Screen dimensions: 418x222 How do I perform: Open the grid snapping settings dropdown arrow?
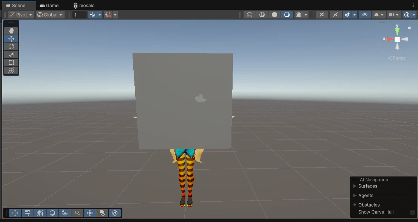pos(115,15)
